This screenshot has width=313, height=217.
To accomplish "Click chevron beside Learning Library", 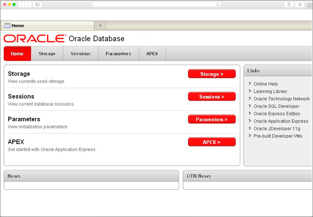I will [x=250, y=91].
